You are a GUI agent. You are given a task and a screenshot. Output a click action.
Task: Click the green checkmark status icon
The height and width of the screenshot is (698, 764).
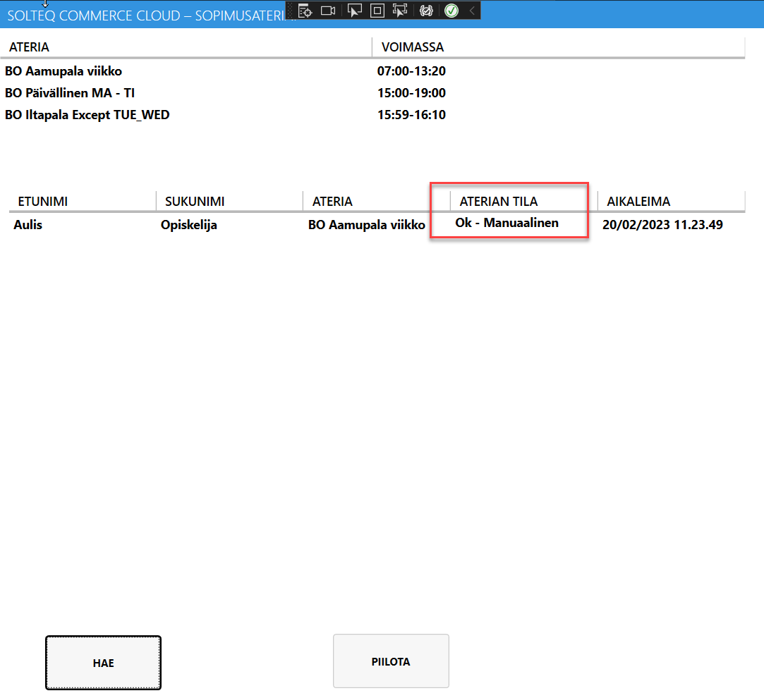(x=451, y=11)
